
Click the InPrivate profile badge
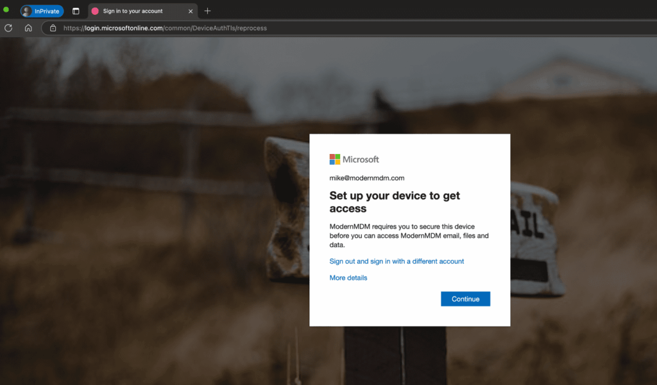(42, 11)
